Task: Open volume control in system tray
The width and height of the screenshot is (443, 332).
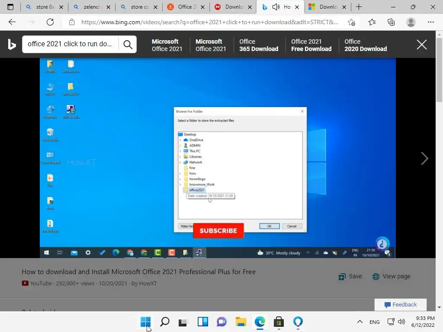Action: [x=401, y=322]
